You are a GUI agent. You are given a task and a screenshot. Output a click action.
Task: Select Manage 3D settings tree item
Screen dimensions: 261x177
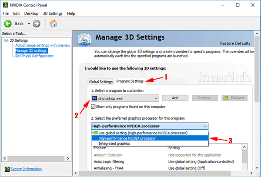31,50
